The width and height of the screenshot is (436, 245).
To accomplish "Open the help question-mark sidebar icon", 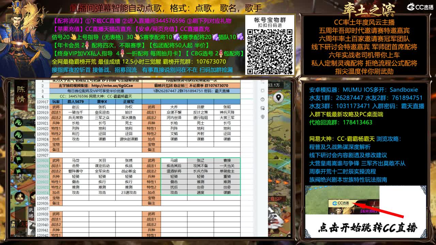I will coord(263,99).
